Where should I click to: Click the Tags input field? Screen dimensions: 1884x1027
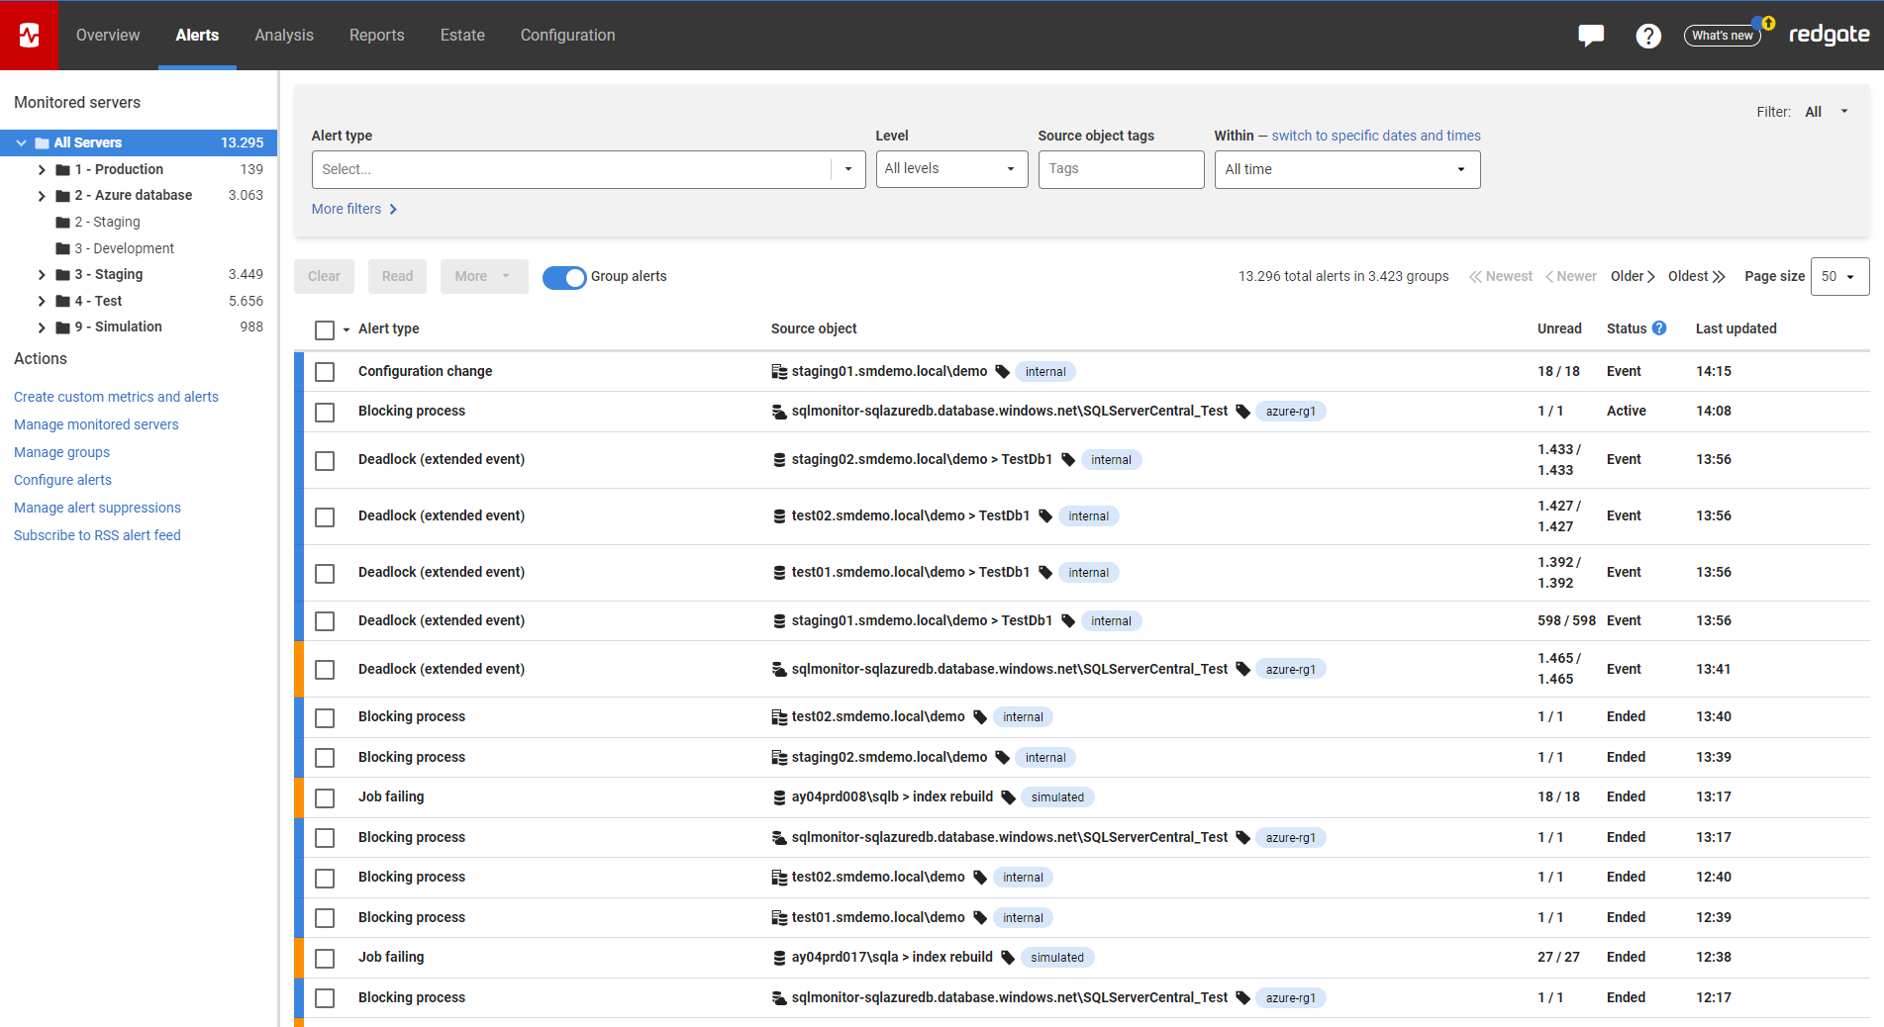point(1120,169)
